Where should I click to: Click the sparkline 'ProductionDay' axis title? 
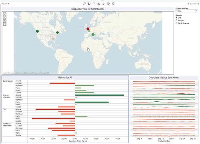pos(164,141)
